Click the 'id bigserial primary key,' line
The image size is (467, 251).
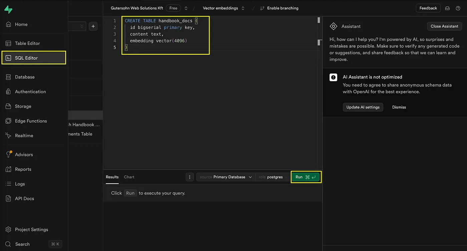[162, 27]
